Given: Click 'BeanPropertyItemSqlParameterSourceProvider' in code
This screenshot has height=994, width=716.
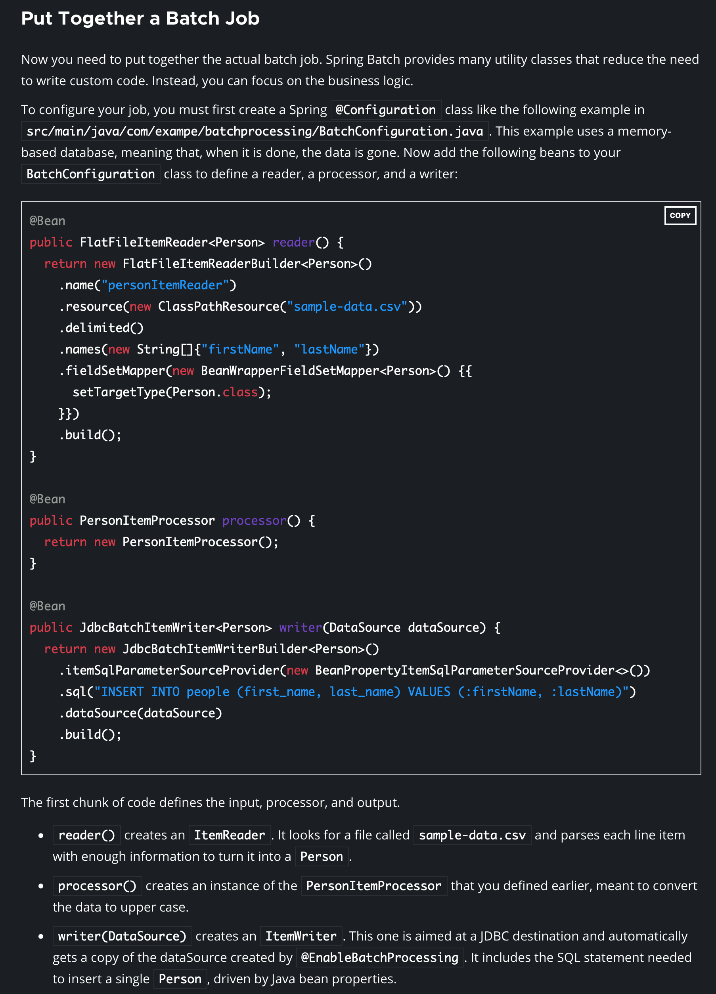Looking at the screenshot, I should [465, 671].
